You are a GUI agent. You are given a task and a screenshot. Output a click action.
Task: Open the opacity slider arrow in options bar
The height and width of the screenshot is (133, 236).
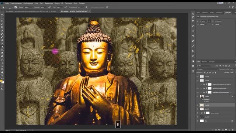[x=46, y=7]
